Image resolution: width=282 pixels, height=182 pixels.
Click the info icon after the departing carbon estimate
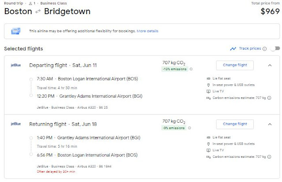click(270, 98)
